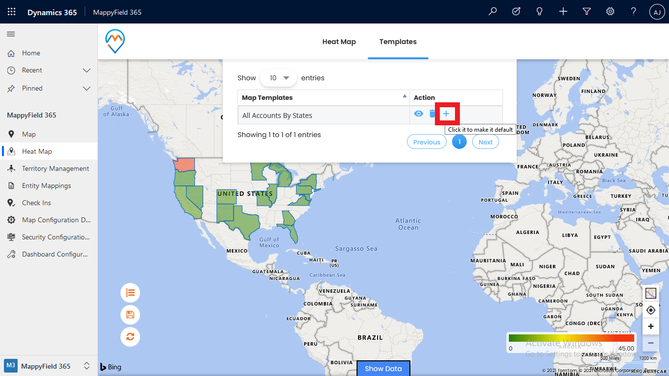Click the locate me crosshair map control
The image size is (669, 376).
[650, 310]
